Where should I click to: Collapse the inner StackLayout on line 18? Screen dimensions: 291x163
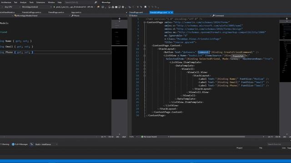[145, 76]
